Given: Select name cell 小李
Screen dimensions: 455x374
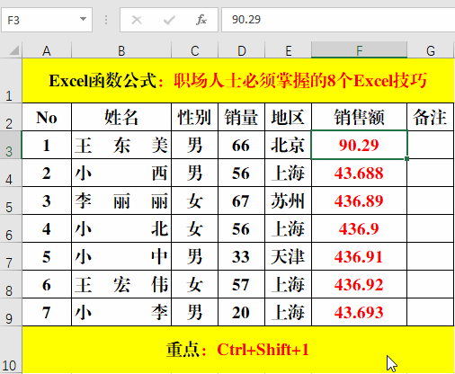Looking at the screenshot, I should (x=121, y=312).
